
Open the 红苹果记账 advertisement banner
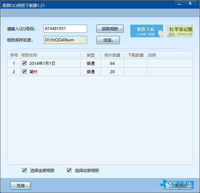[180, 31]
